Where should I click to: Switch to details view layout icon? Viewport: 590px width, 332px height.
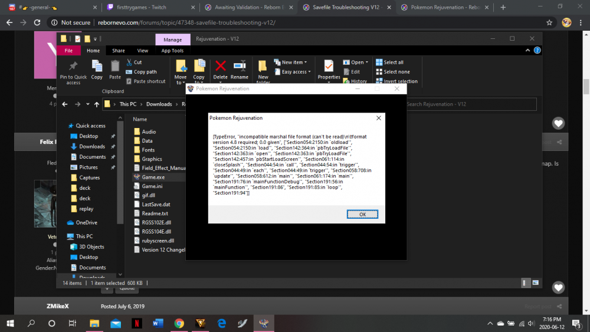tap(525, 282)
